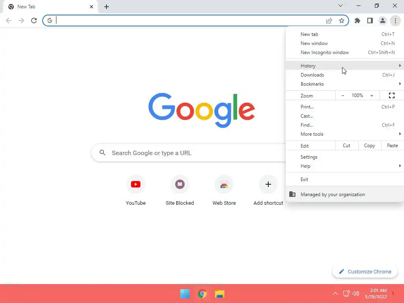Click the back navigation arrow
The height and width of the screenshot is (303, 404).
pos(9,21)
